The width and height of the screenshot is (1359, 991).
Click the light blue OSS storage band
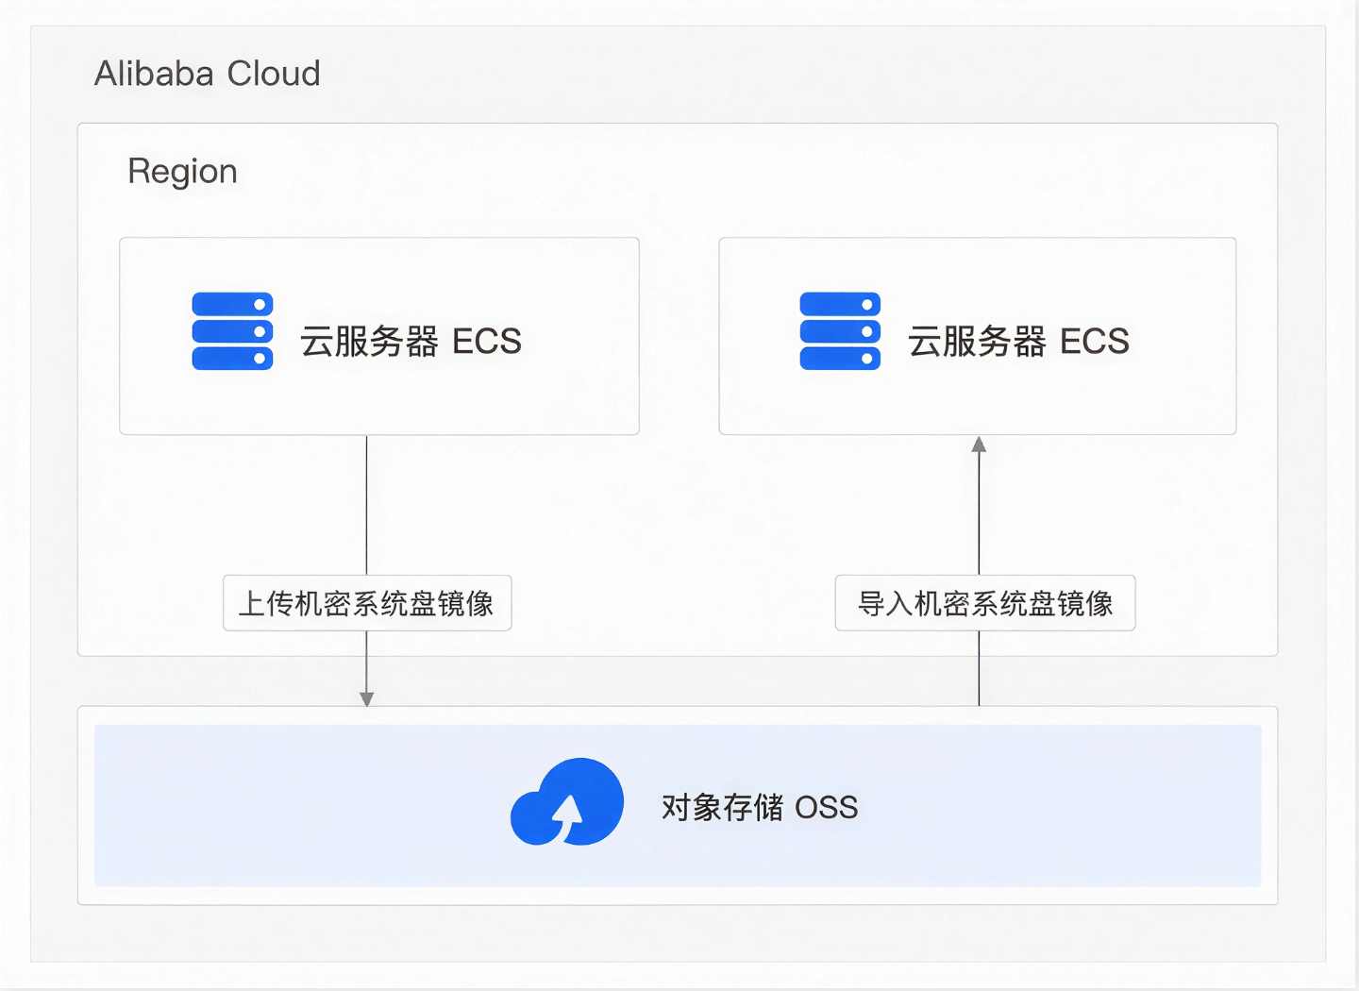[678, 805]
